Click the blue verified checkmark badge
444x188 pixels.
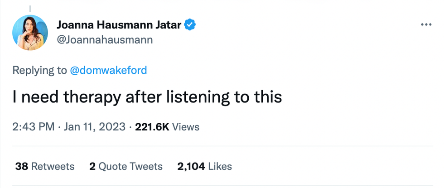(191, 25)
